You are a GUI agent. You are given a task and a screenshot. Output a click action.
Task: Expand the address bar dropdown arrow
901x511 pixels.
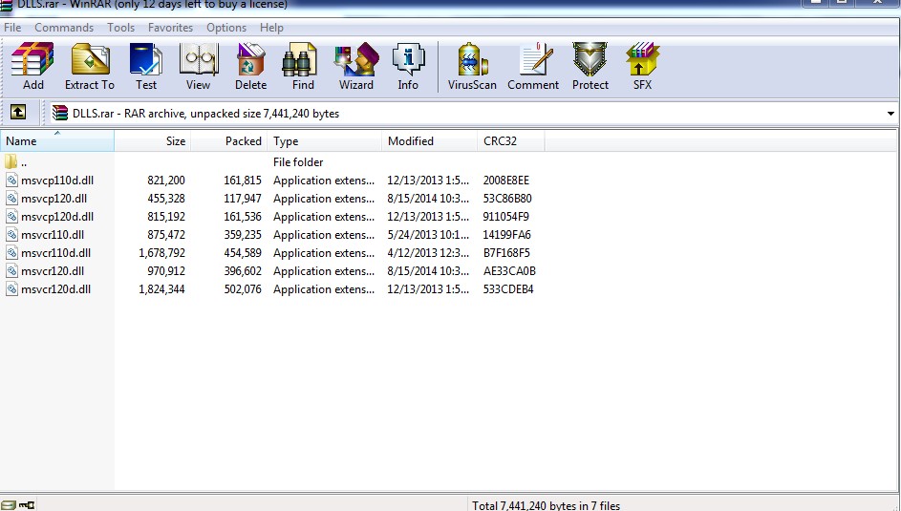[x=890, y=113]
